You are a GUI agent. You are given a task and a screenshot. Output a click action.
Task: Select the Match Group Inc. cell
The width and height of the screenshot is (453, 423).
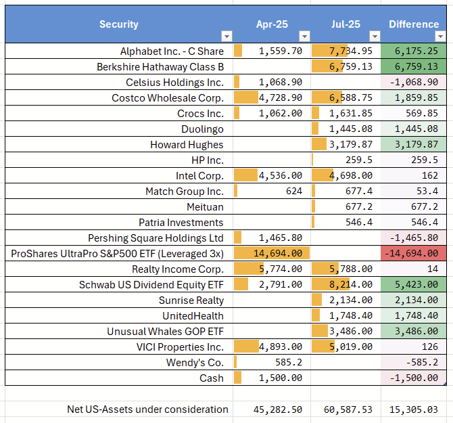[x=119, y=192]
